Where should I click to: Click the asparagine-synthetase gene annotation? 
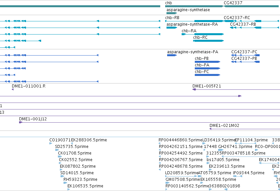(172, 13)
